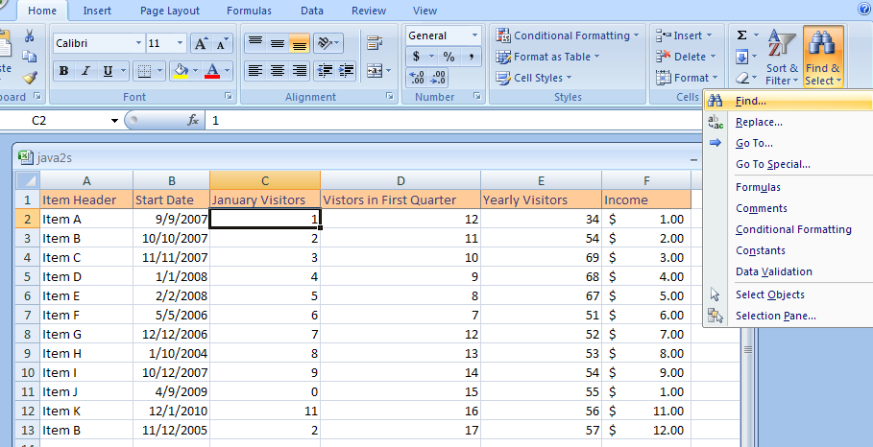The image size is (873, 447).
Task: Open the Font dialog box launcher
Action: pyautogui.click(x=228, y=96)
